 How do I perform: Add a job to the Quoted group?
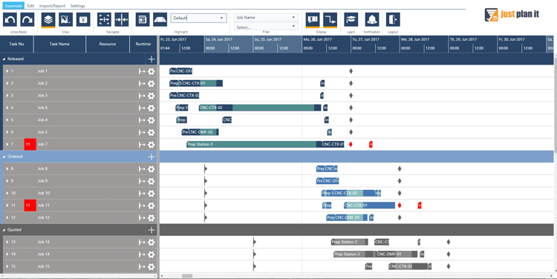point(152,230)
